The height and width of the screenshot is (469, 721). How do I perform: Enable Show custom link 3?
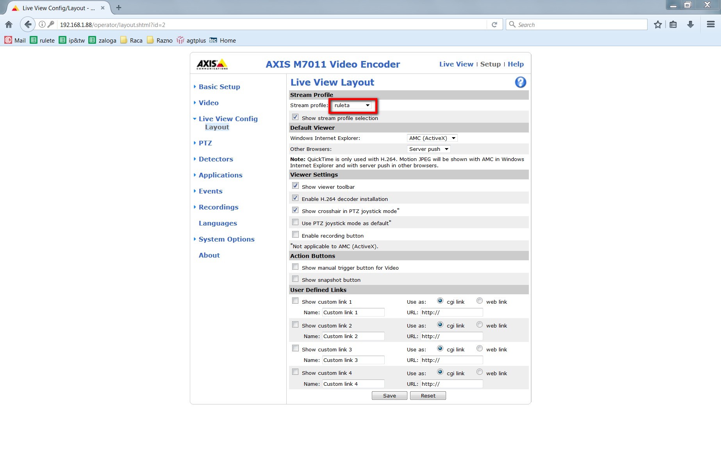pos(295,348)
